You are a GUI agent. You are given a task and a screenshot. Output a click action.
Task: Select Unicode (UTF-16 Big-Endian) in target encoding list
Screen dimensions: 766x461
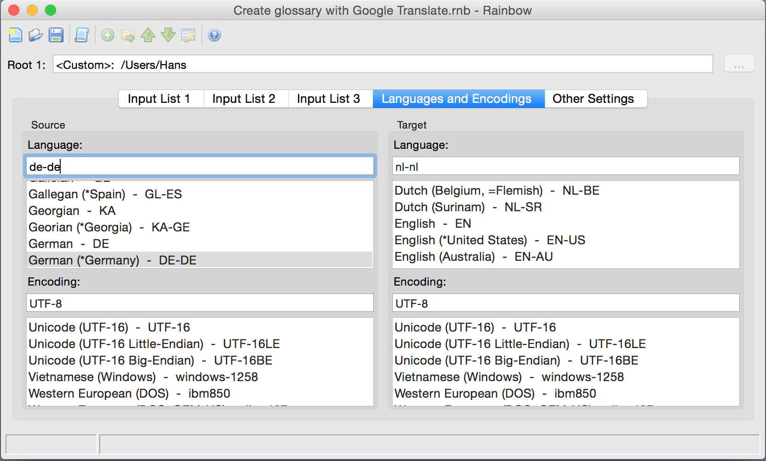pos(516,360)
